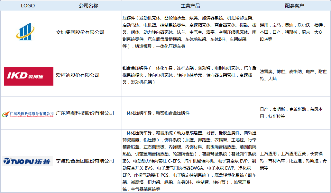Click the customers cell starting with 法雷奥、博世

coord(295,75)
